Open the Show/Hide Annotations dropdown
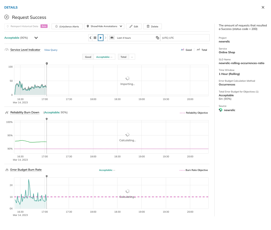 click(104, 26)
